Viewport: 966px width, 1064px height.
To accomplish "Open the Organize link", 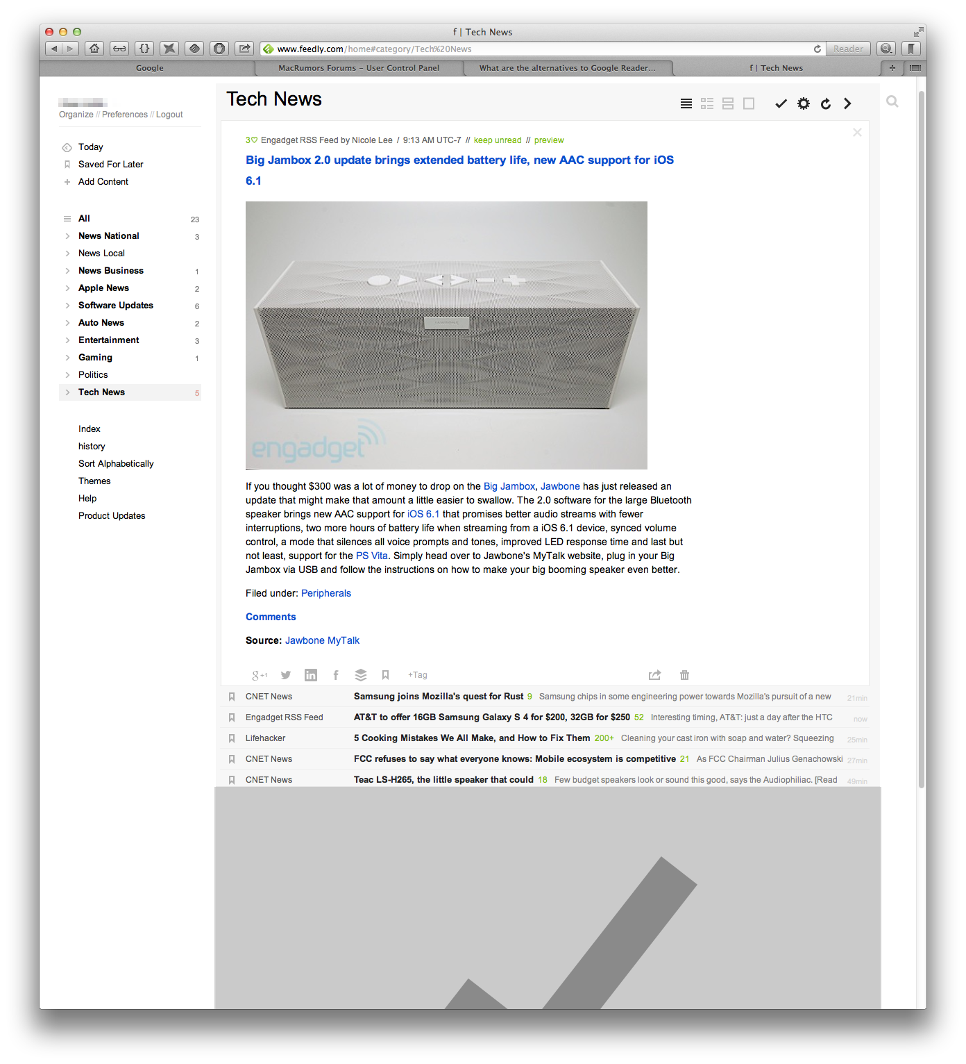I will [x=76, y=115].
